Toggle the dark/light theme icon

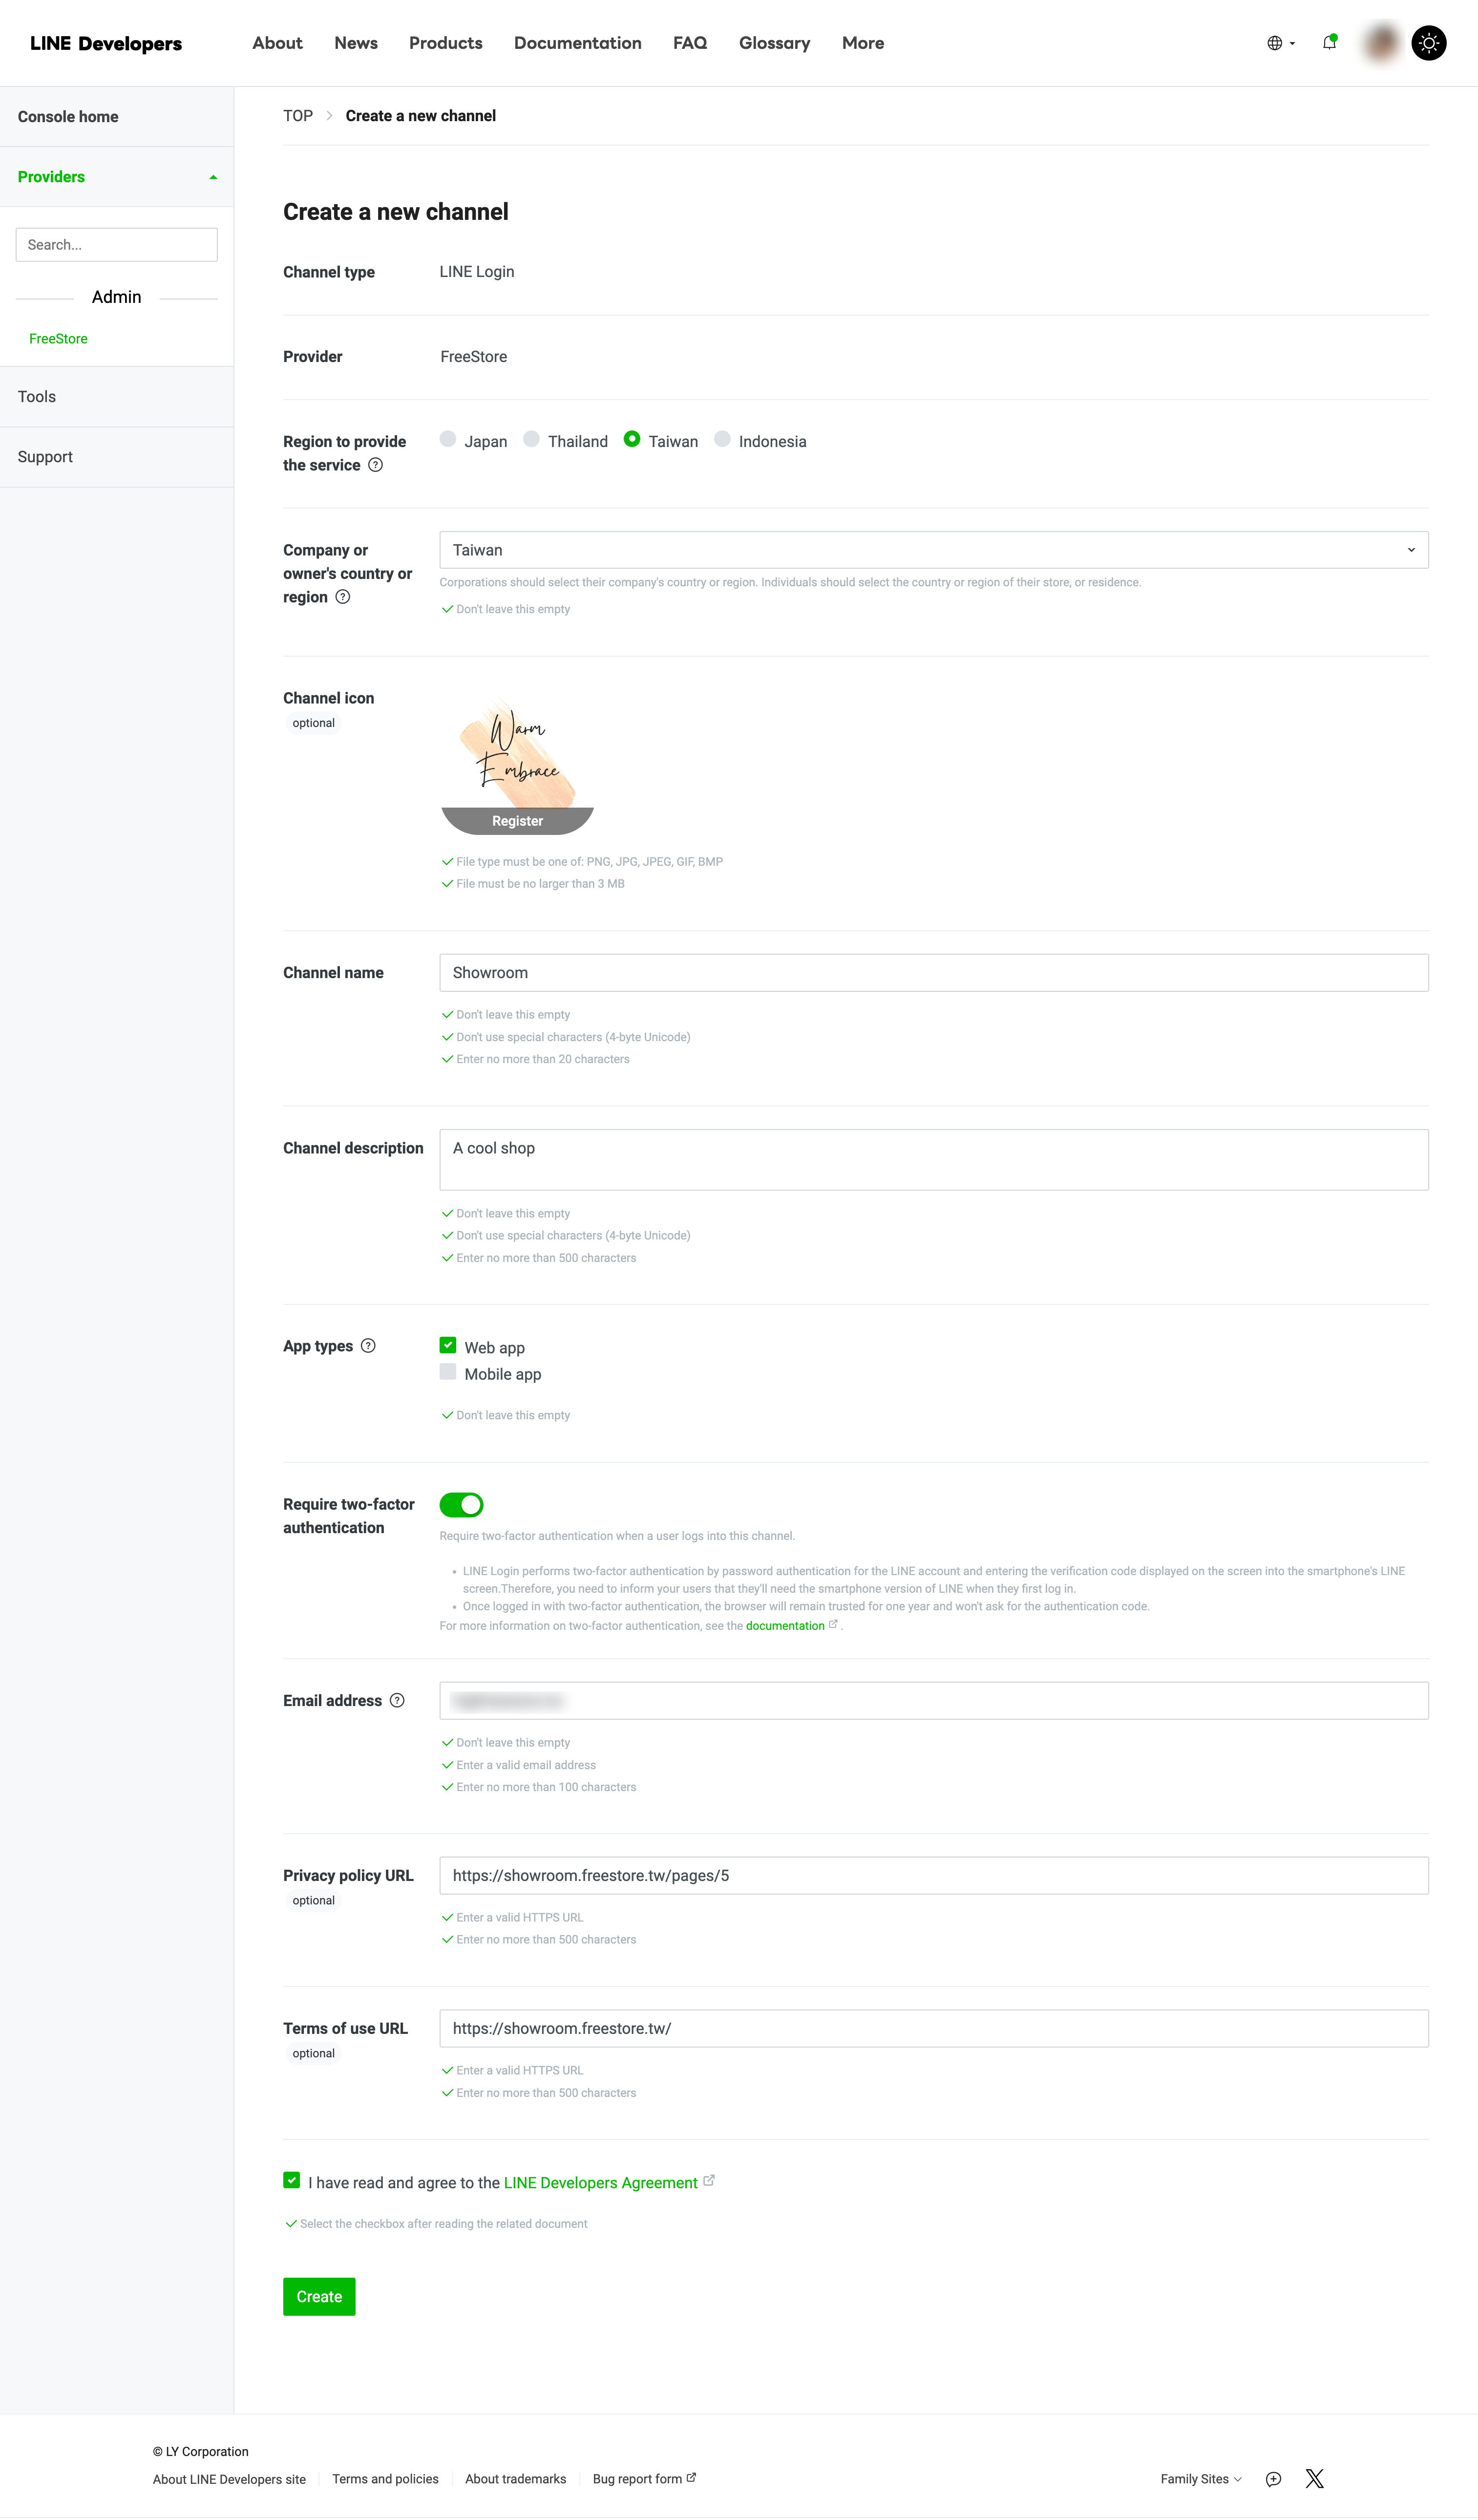(x=1428, y=43)
